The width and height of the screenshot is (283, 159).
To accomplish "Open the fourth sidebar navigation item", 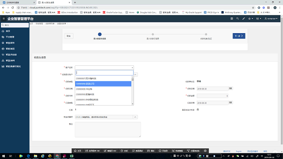I will pyautogui.click(x=15, y=49).
